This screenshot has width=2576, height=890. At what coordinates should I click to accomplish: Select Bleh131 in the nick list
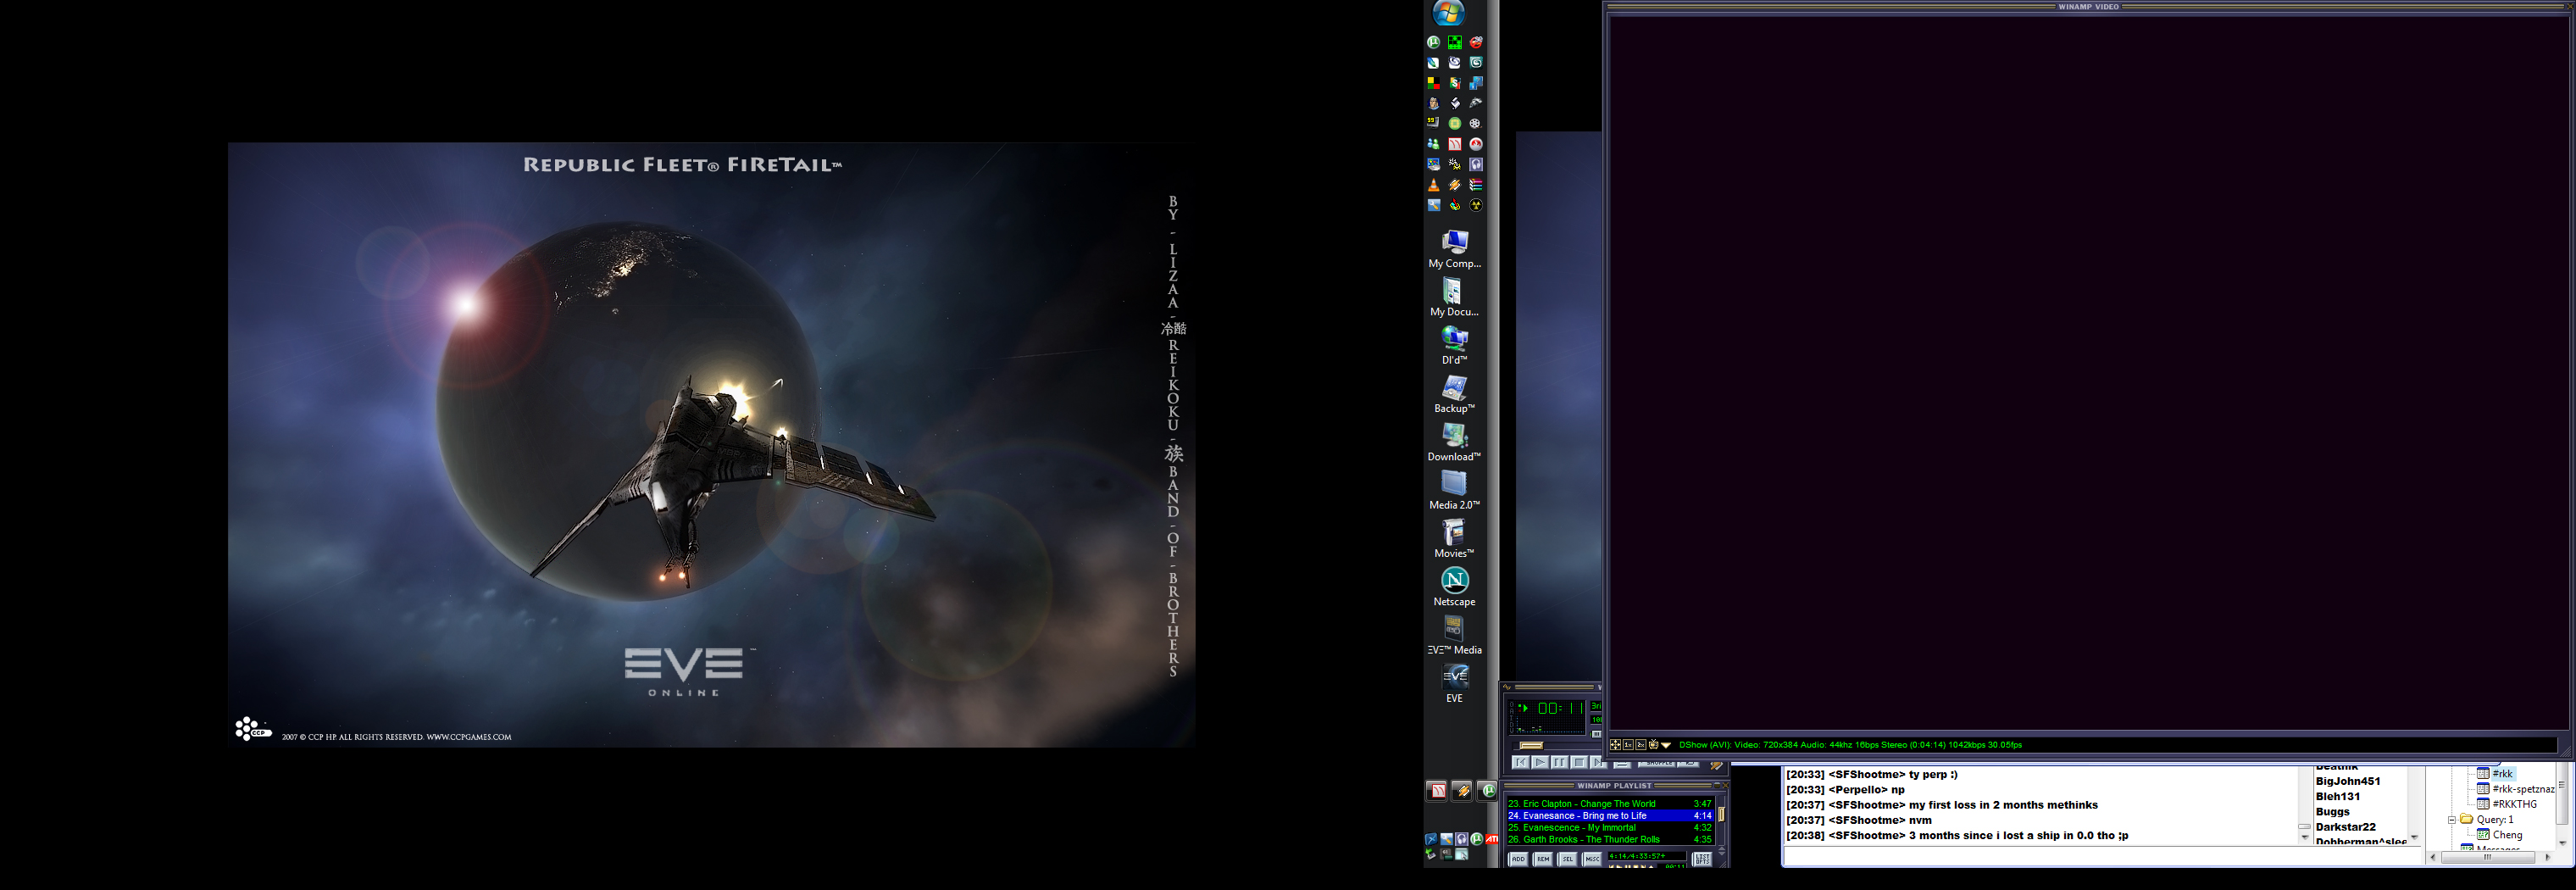coord(2338,797)
